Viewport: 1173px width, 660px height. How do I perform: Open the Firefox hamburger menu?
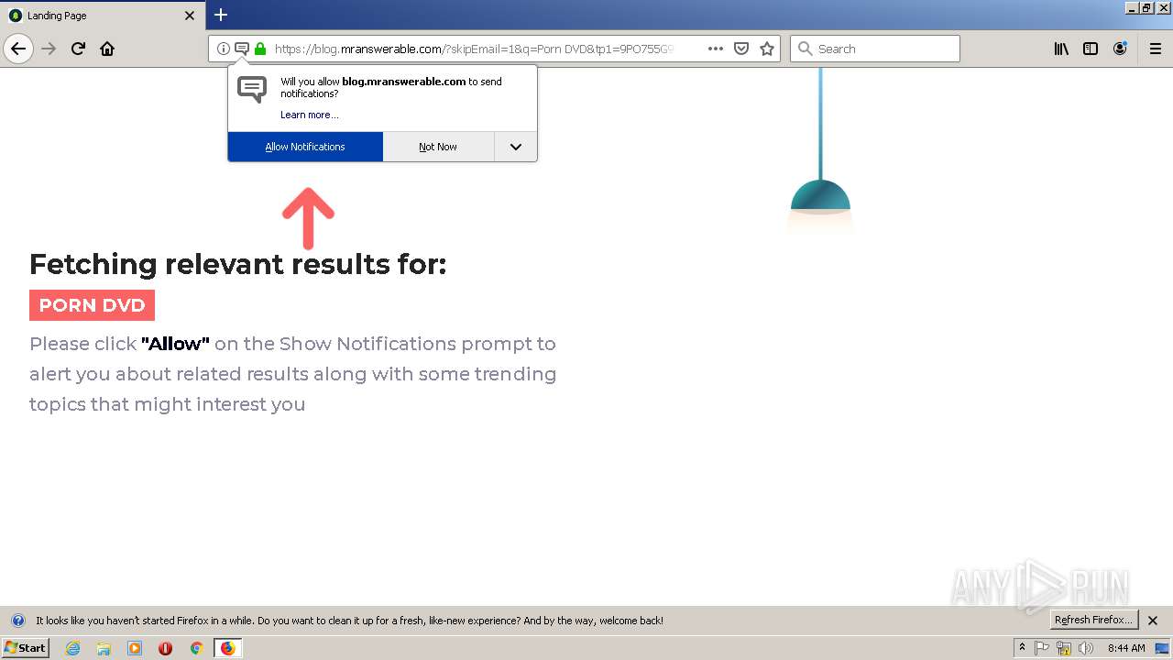(1156, 49)
